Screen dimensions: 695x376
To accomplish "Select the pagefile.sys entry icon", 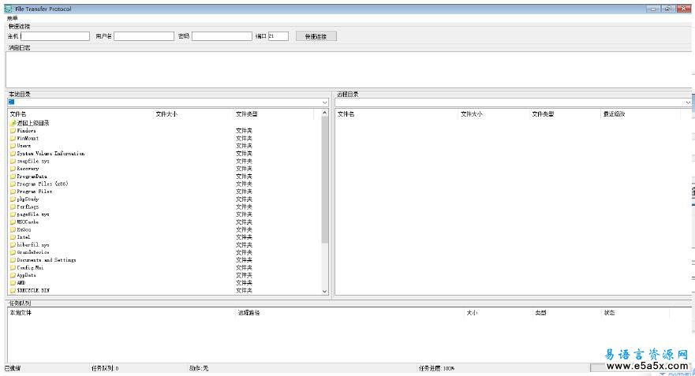I will tap(13, 214).
